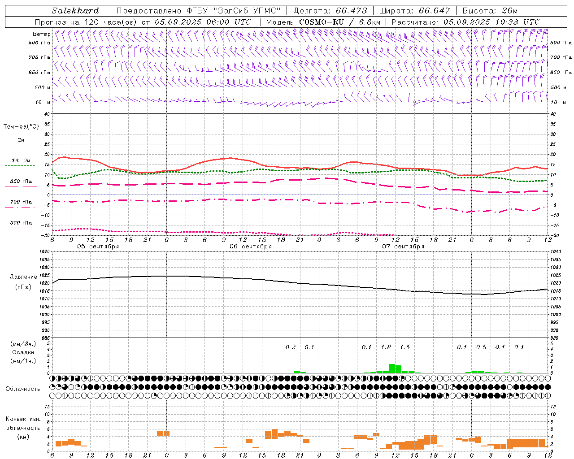Click the station name 'Salekhard' in the header
The image size is (574, 459).
click(x=75, y=11)
